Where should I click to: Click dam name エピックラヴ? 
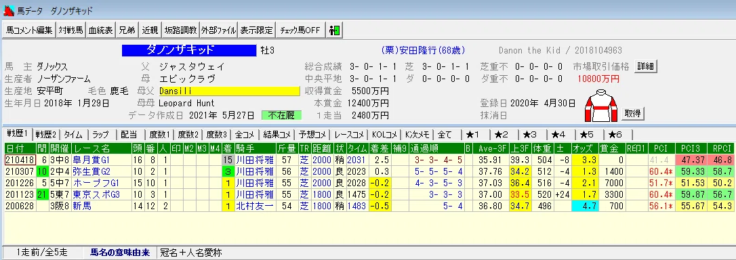187,79
